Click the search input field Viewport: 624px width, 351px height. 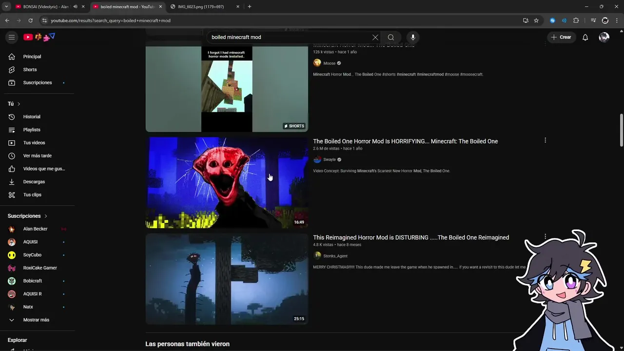click(290, 38)
